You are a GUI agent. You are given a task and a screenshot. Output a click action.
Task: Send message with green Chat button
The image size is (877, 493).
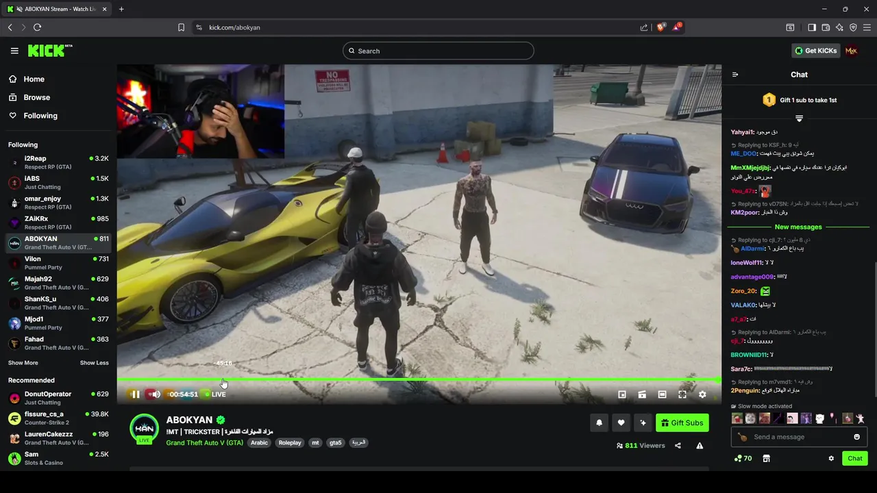(855, 459)
